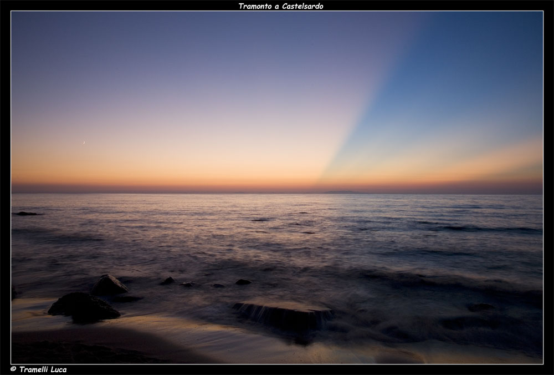Click the title text Tramonto a Castelsardo
This screenshot has width=554, height=375.
tap(280, 6)
